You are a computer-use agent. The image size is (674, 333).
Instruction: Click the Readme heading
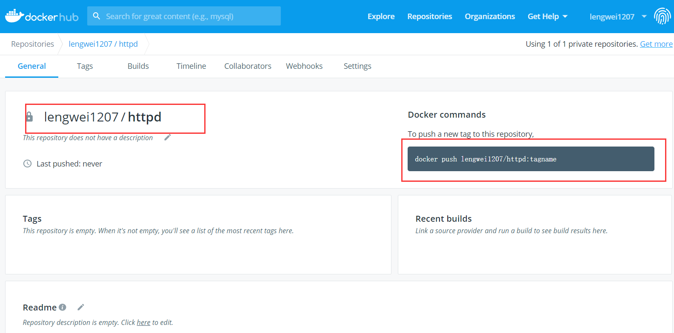point(40,308)
